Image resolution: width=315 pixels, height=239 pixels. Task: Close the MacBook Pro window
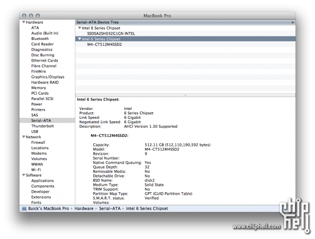[x=24, y=16]
